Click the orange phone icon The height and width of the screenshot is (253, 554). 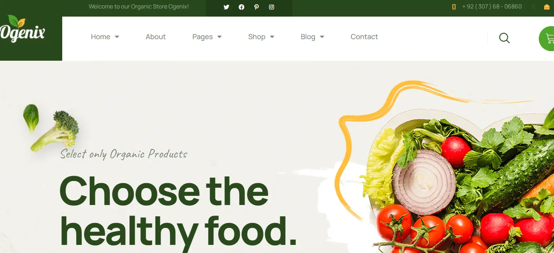tap(454, 7)
